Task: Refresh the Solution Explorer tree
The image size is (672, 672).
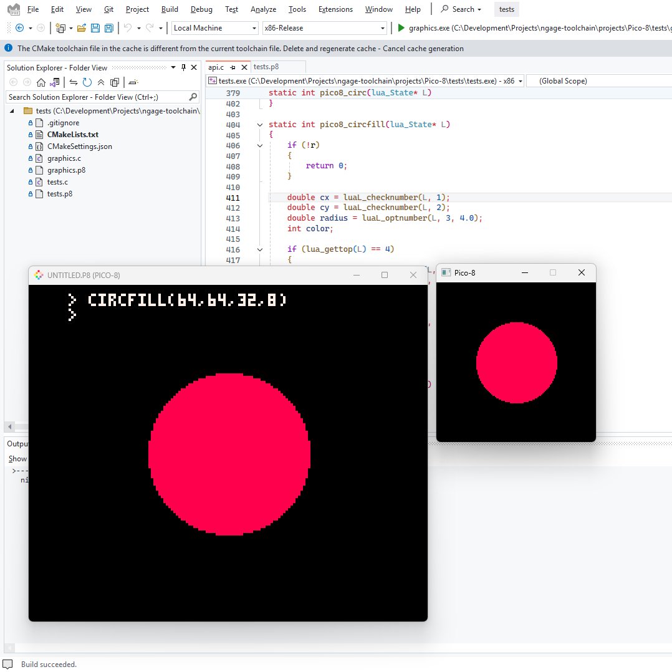Action: 87,82
